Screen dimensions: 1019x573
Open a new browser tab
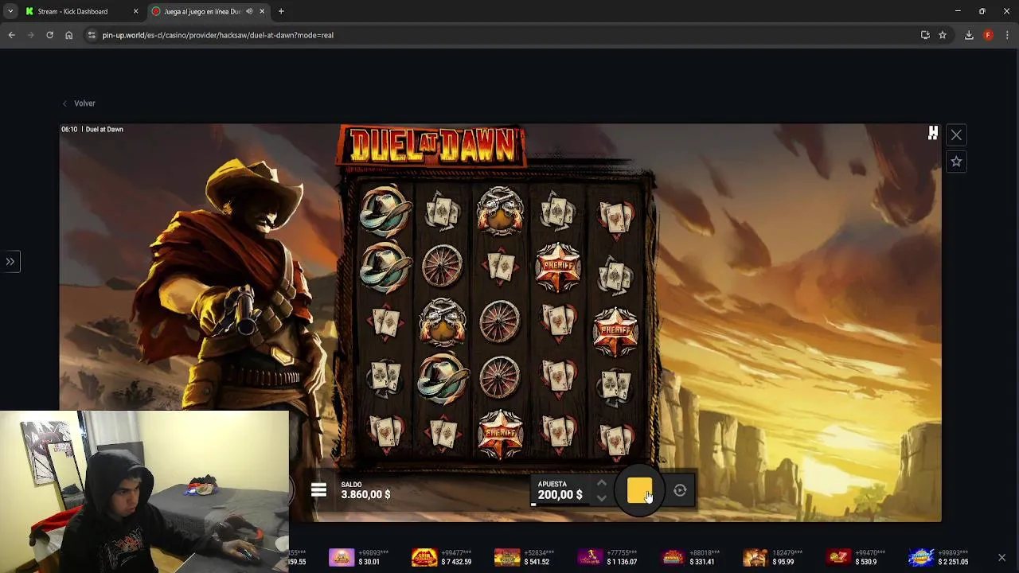click(x=281, y=11)
